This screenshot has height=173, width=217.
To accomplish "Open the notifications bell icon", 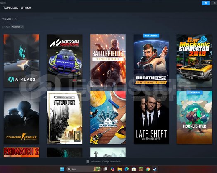I will 215,3.
